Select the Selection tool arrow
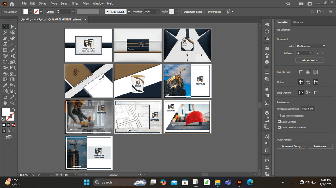336x188 pixels. tap(5, 26)
